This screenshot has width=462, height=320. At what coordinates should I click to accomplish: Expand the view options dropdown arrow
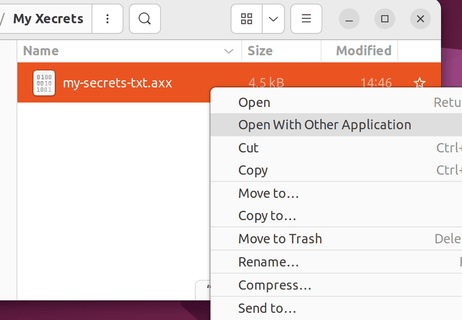(x=273, y=19)
